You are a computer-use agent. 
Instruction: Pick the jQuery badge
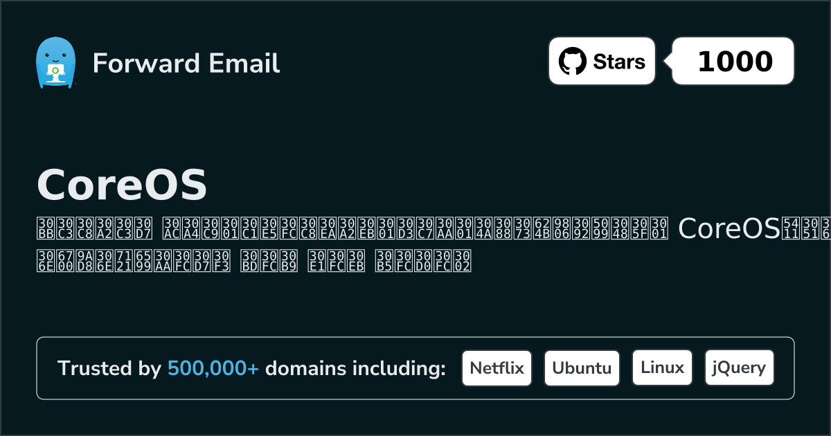[x=739, y=368]
